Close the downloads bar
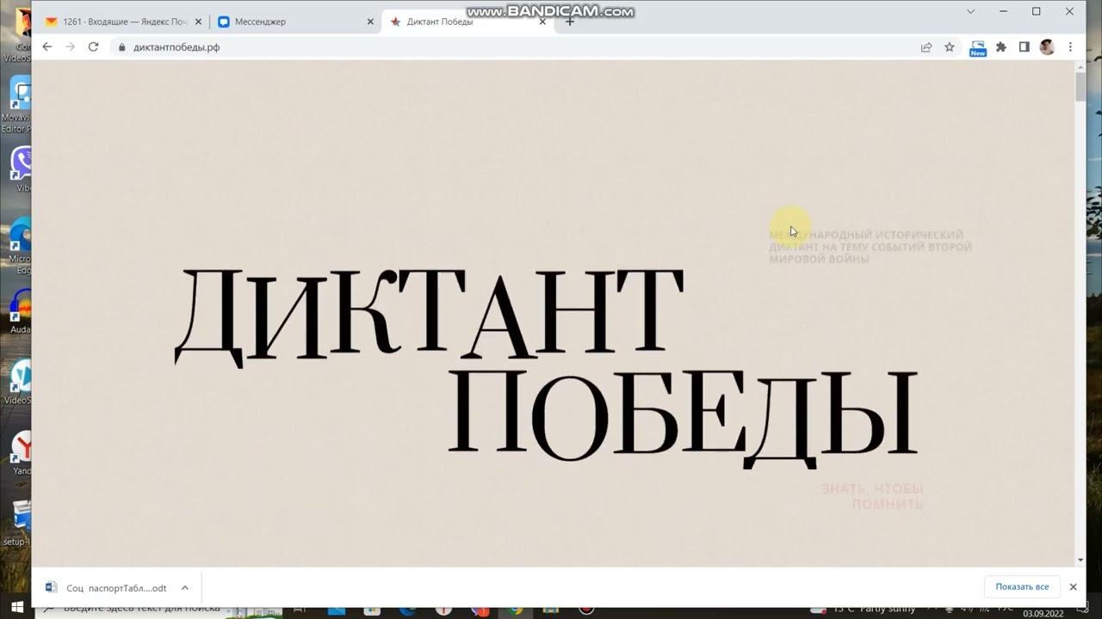The width and height of the screenshot is (1102, 619). click(1073, 587)
